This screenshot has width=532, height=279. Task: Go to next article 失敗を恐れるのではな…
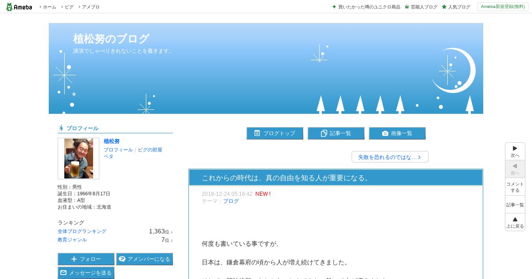click(x=390, y=157)
